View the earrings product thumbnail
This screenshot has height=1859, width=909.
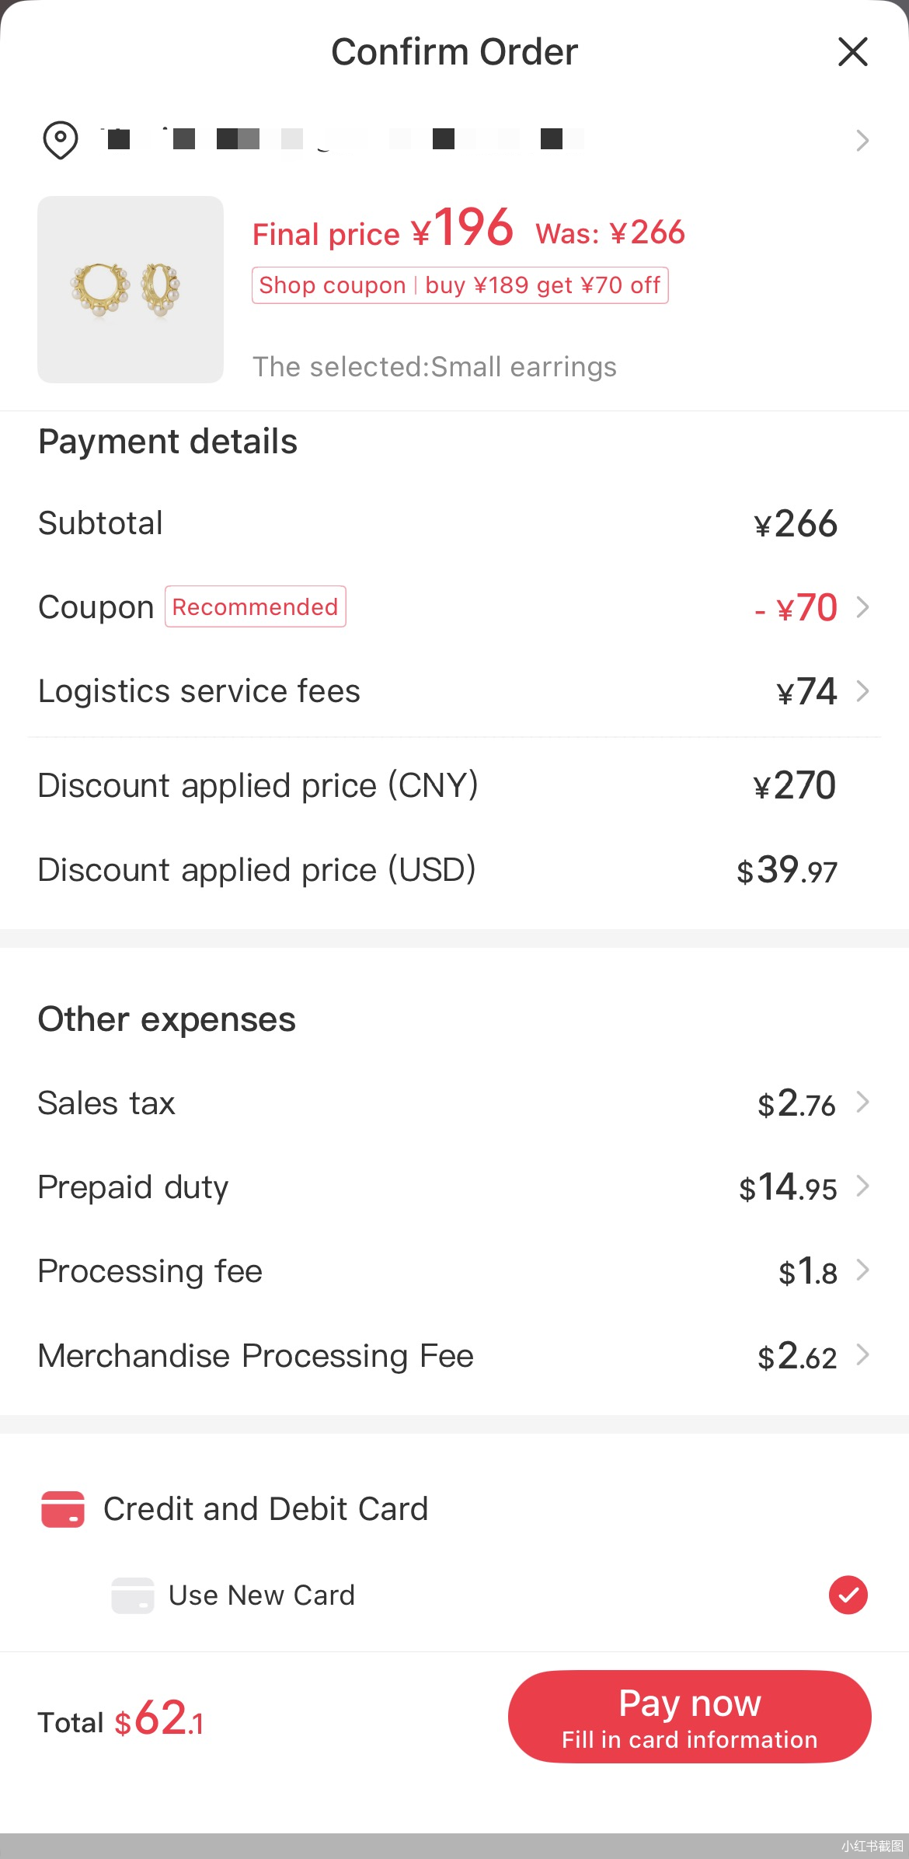[x=131, y=289]
